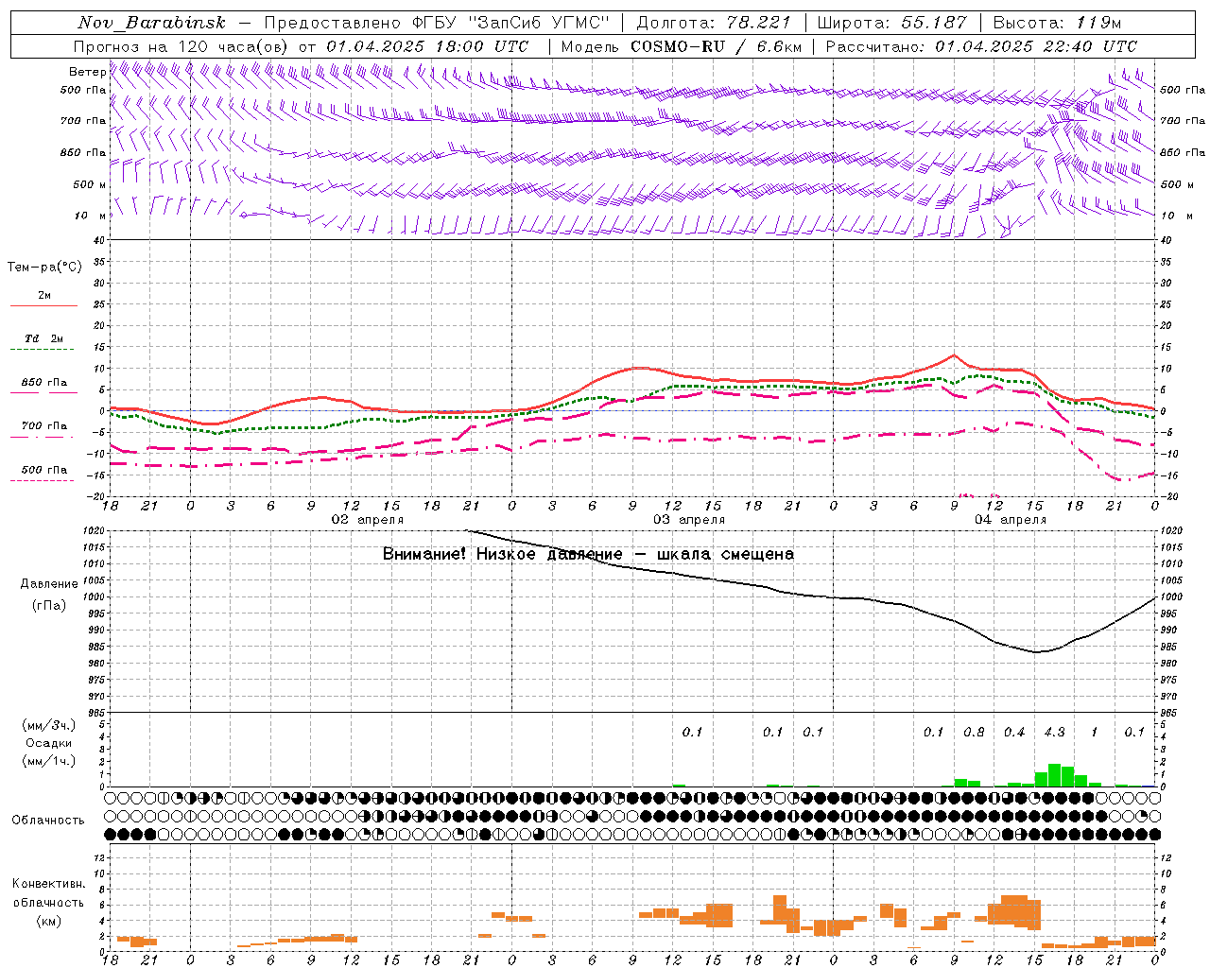Click the Высота: 119м value
This screenshot has width=1210, height=968.
point(1057,23)
